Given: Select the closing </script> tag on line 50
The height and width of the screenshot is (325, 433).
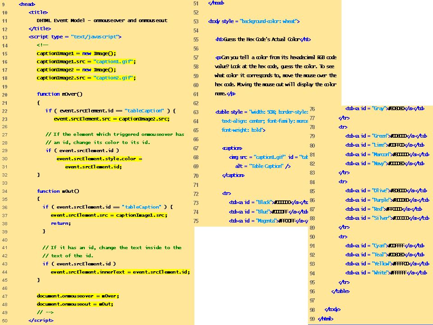Looking at the screenshot, I should [41, 320].
